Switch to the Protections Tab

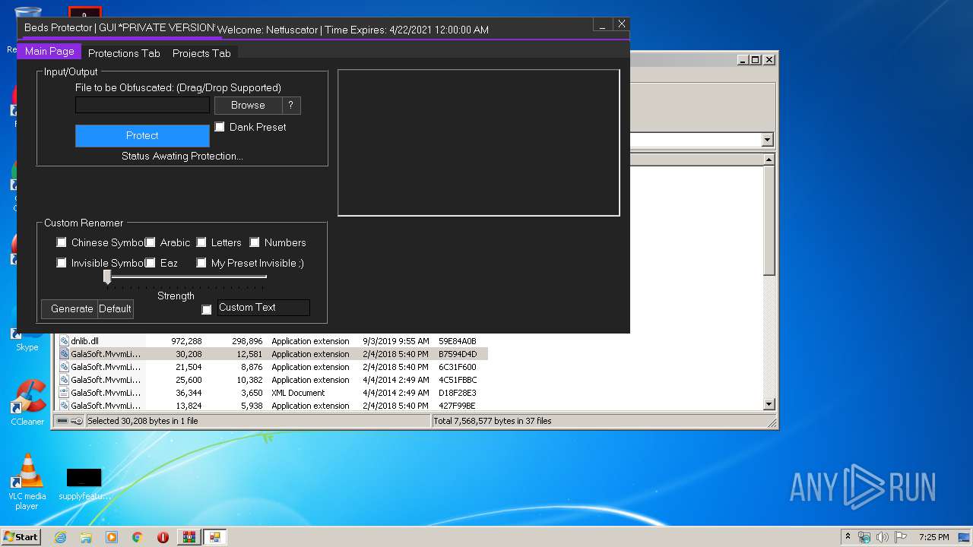coord(124,53)
